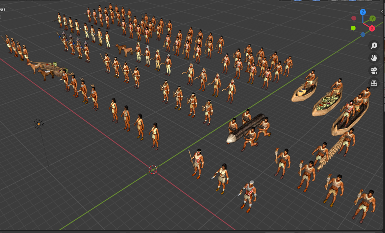Click the zoom magnifier viewport button
The width and height of the screenshot is (385, 233).
[x=374, y=45]
